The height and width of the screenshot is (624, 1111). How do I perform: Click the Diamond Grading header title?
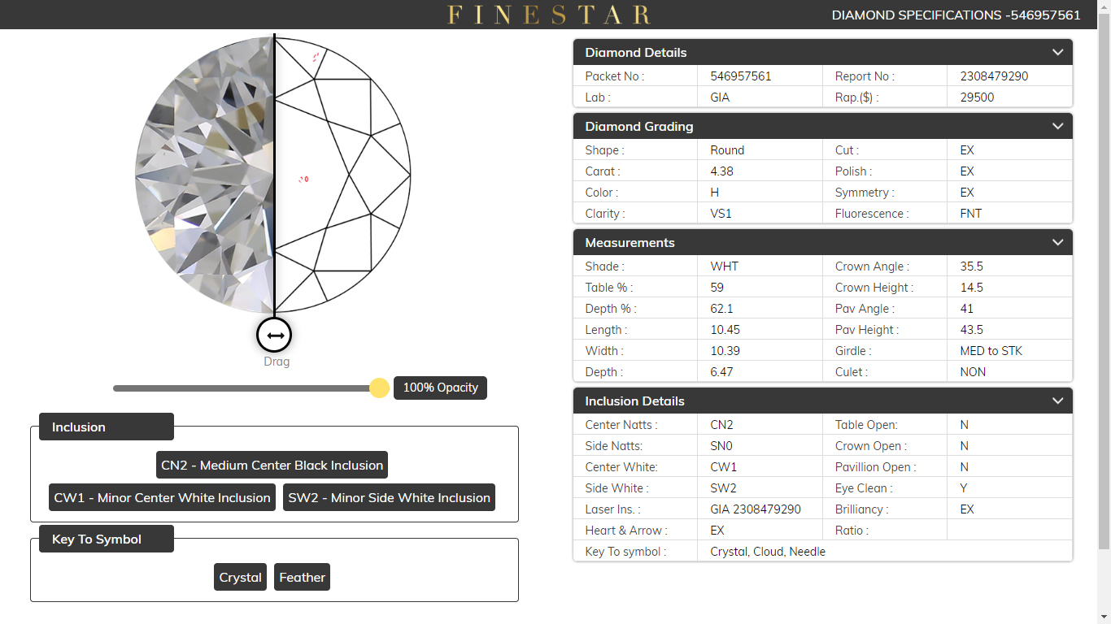pos(639,126)
